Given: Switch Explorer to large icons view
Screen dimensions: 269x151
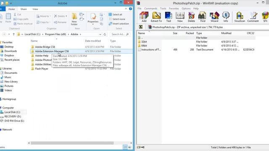Looking at the screenshot, I should tap(130, 147).
